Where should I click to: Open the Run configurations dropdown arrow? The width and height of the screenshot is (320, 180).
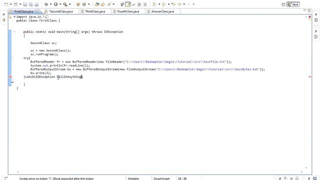coord(60,4)
